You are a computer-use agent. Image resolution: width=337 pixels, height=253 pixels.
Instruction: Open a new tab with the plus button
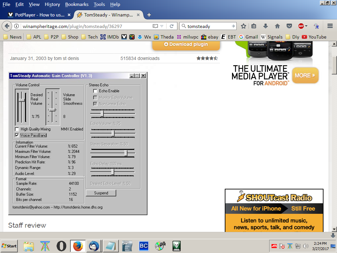[x=149, y=15]
